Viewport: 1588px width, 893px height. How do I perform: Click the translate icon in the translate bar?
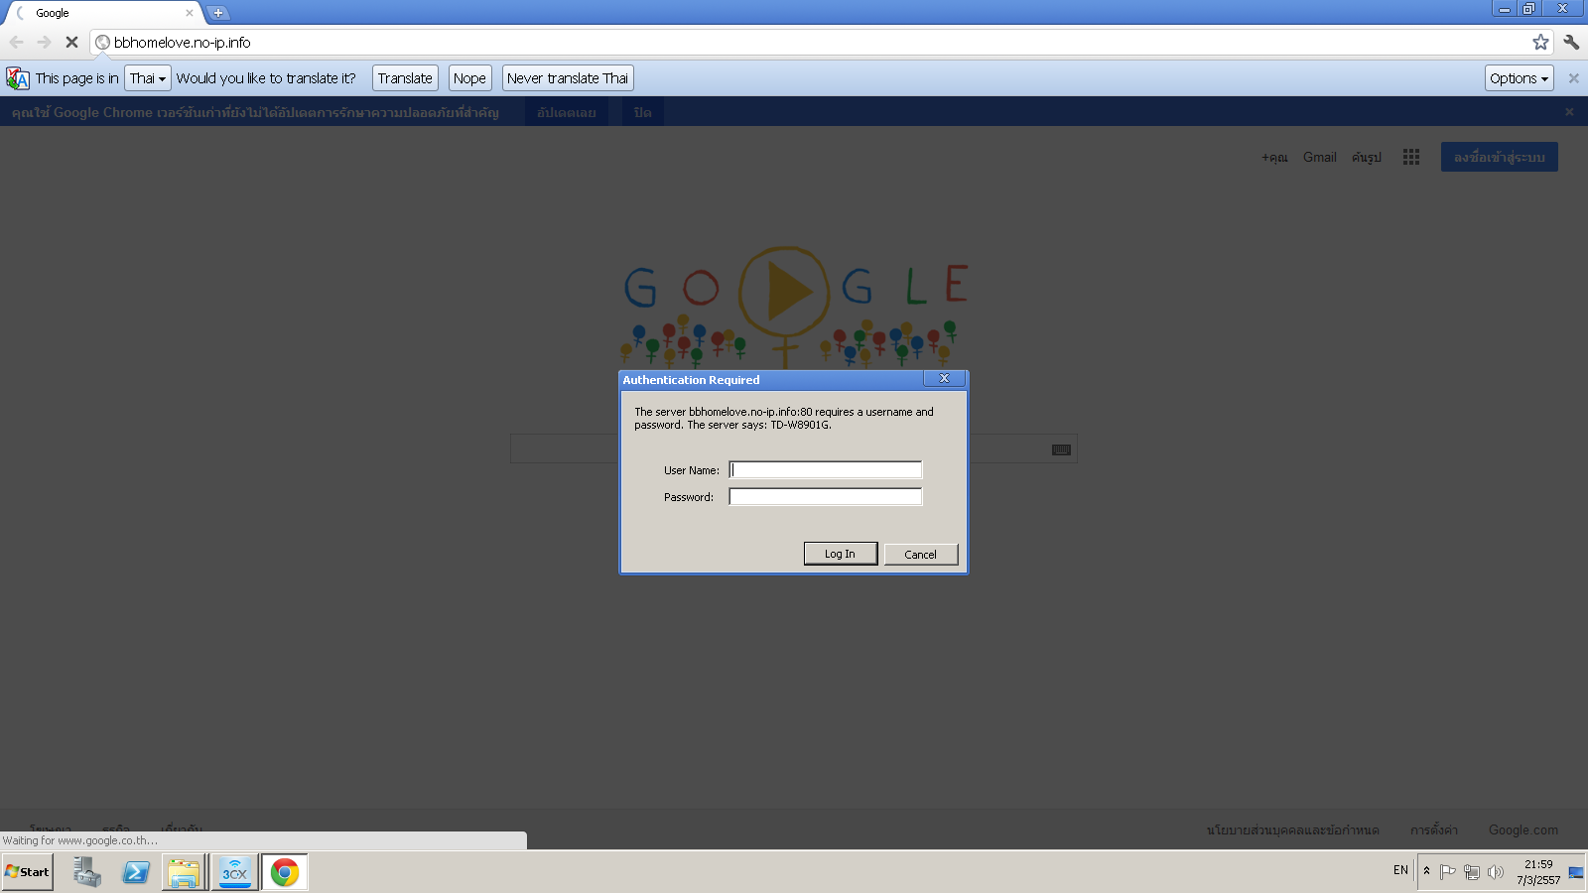pos(18,78)
